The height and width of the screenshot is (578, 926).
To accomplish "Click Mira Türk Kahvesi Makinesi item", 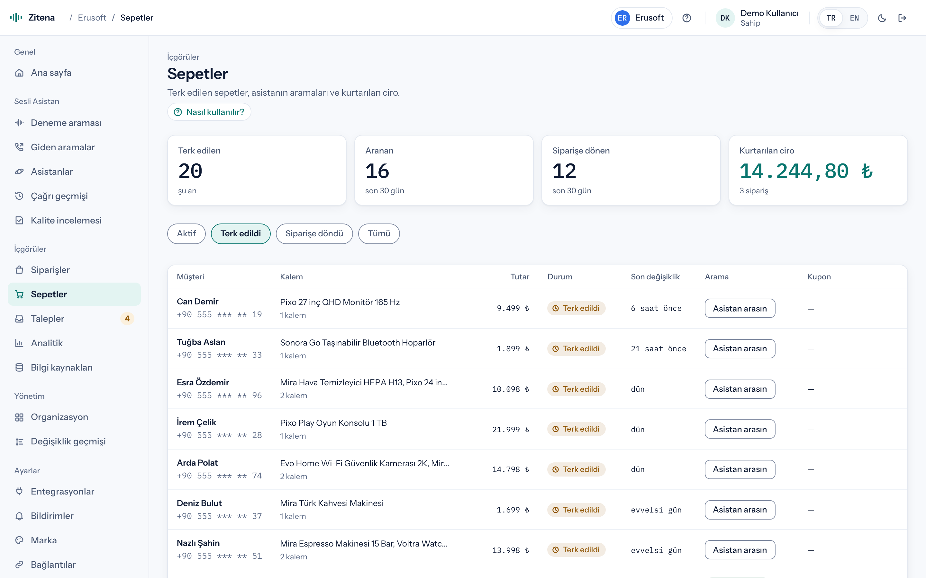I will 332,503.
